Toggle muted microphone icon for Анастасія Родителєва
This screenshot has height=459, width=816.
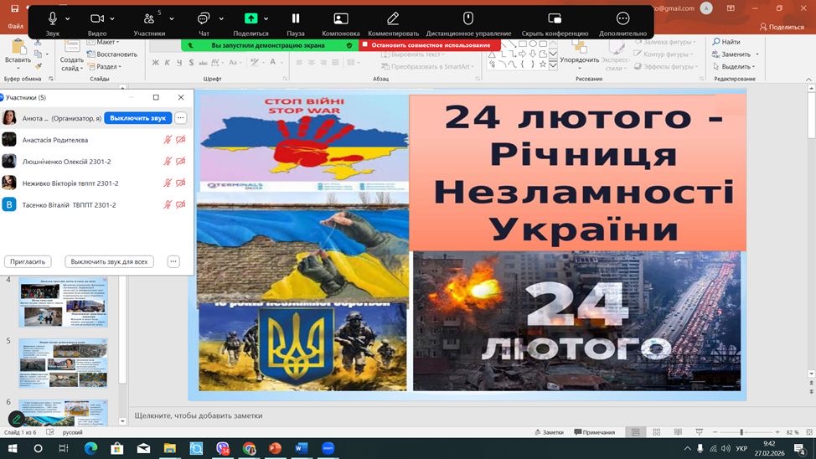168,140
